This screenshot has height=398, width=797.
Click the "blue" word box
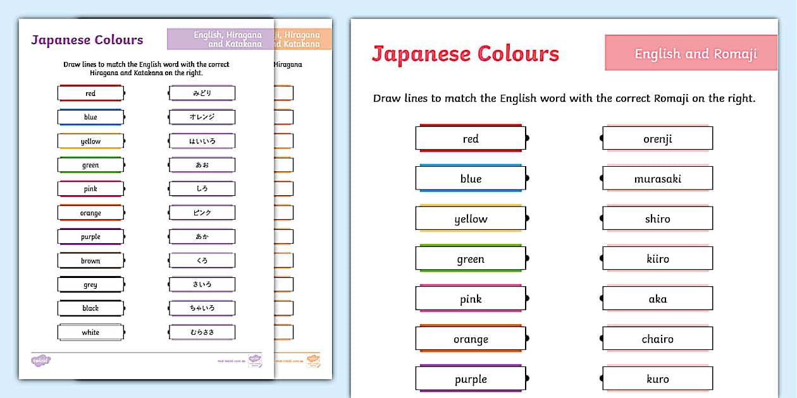(x=471, y=178)
